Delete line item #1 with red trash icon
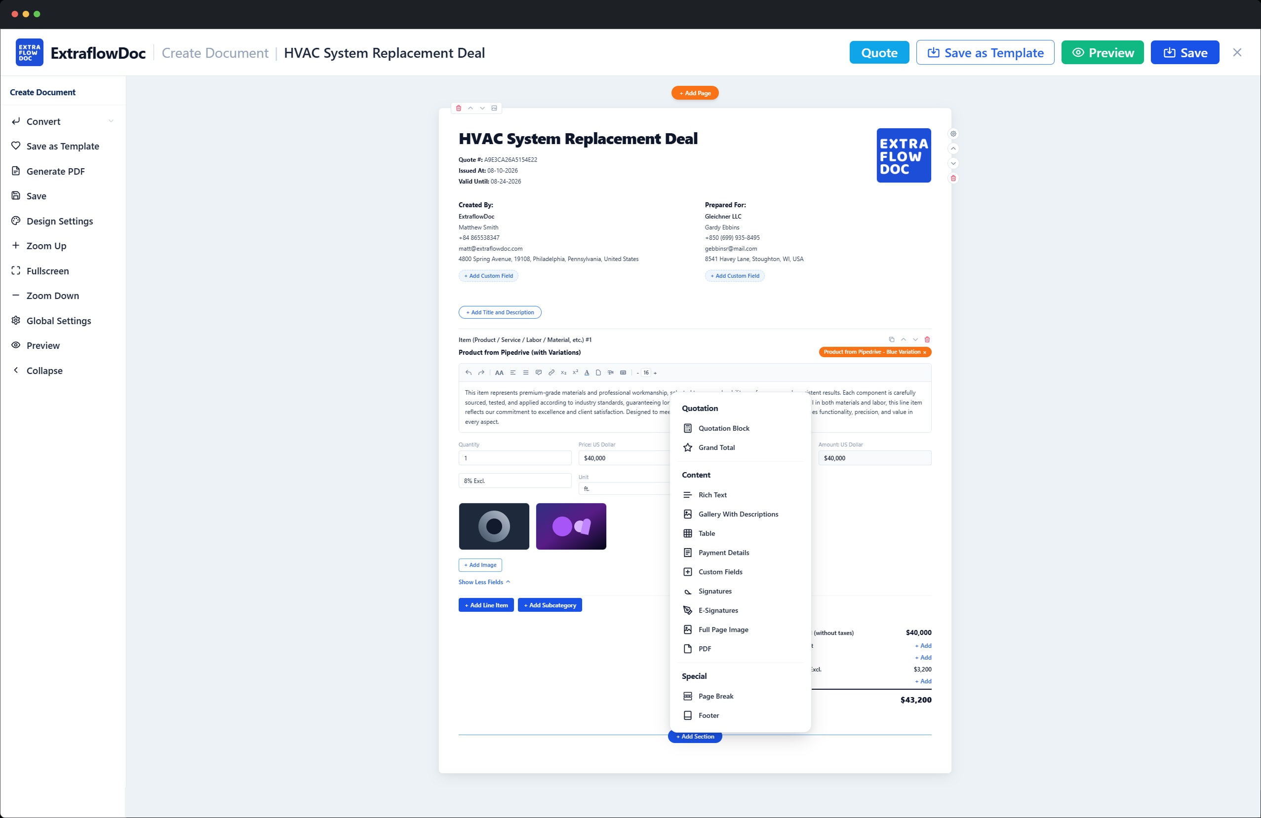Screen dimensions: 1261x818 coord(927,339)
